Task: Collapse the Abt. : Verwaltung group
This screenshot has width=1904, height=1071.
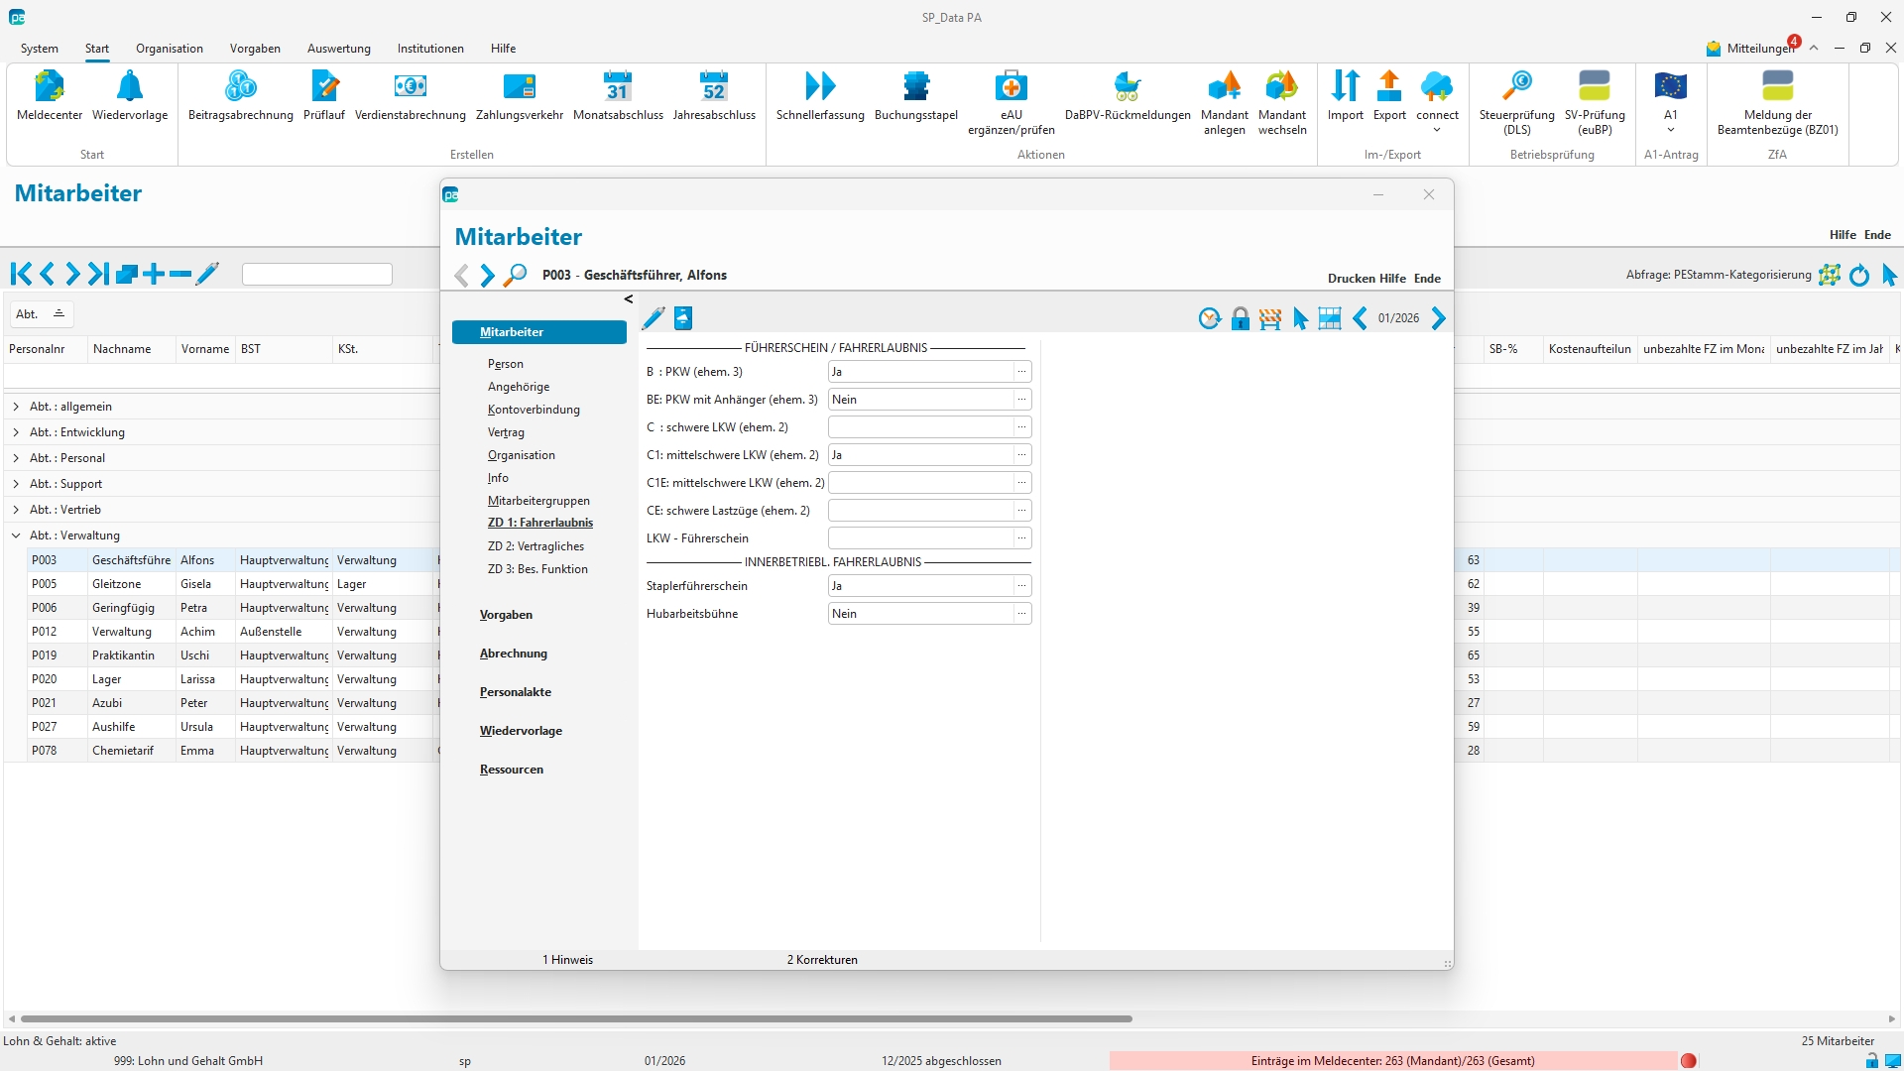Action: click(x=16, y=535)
